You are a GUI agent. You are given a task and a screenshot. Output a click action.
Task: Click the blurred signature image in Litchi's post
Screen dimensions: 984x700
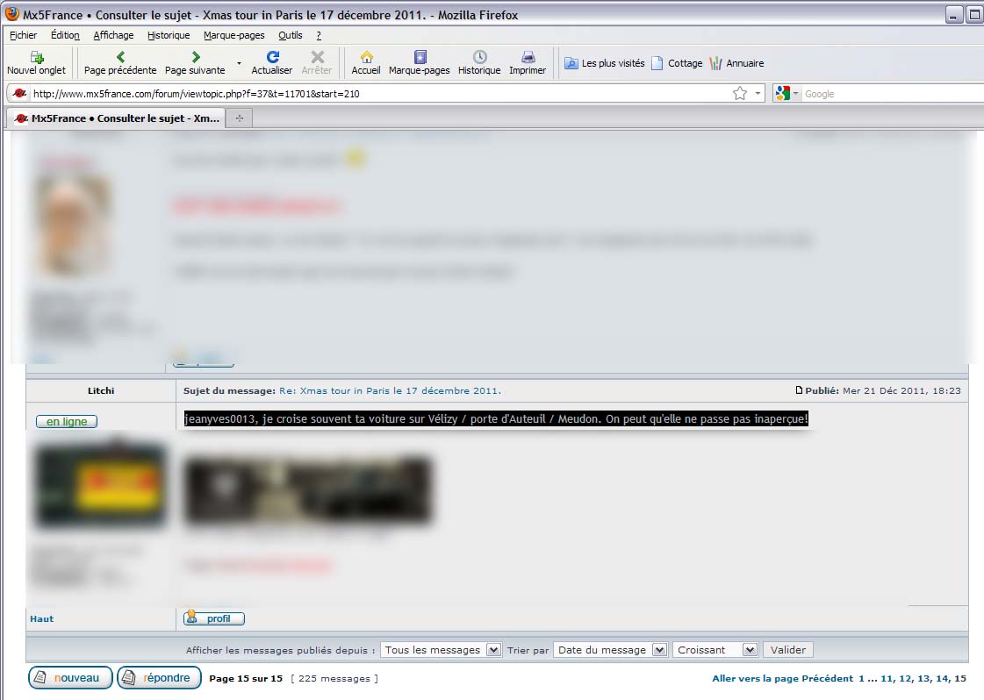[308, 489]
